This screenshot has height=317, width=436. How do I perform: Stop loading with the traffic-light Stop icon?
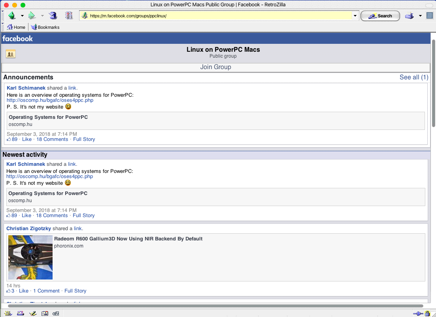[69, 15]
